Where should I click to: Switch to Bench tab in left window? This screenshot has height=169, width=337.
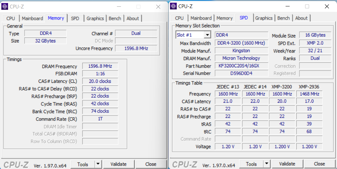115,19
